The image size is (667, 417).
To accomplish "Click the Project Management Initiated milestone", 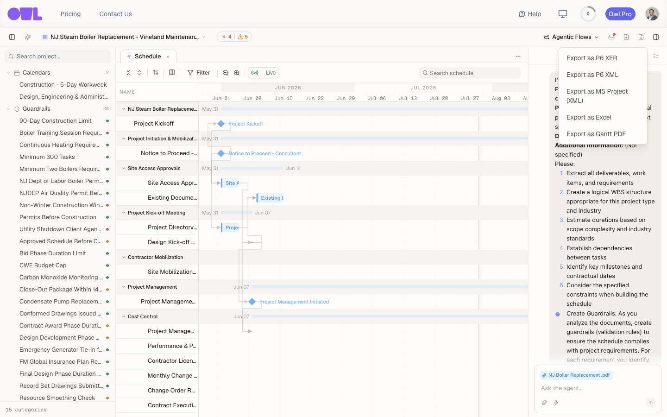I will pos(252,302).
